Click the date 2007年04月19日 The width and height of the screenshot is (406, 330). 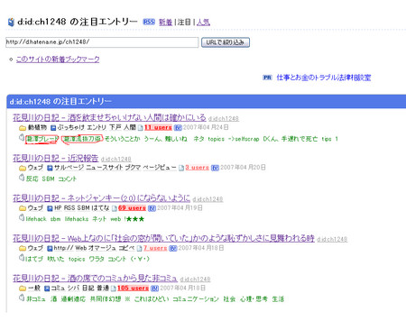coord(180,207)
